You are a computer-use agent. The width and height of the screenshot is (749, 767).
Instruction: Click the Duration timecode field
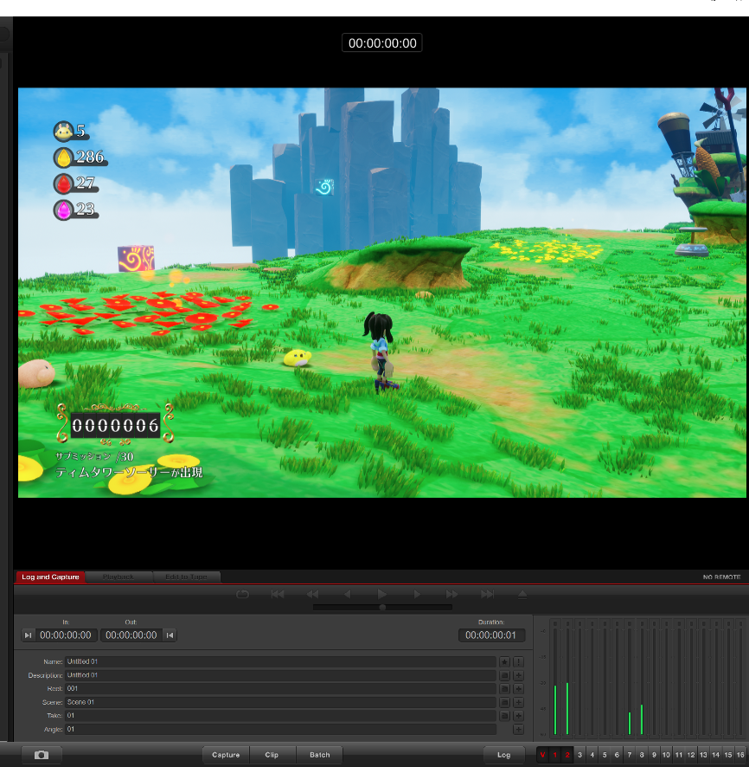click(491, 635)
